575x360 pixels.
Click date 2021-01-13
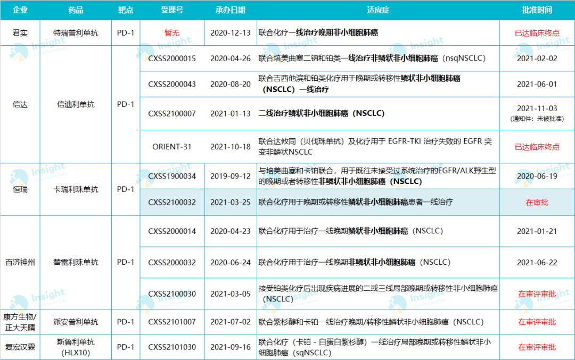tap(231, 113)
